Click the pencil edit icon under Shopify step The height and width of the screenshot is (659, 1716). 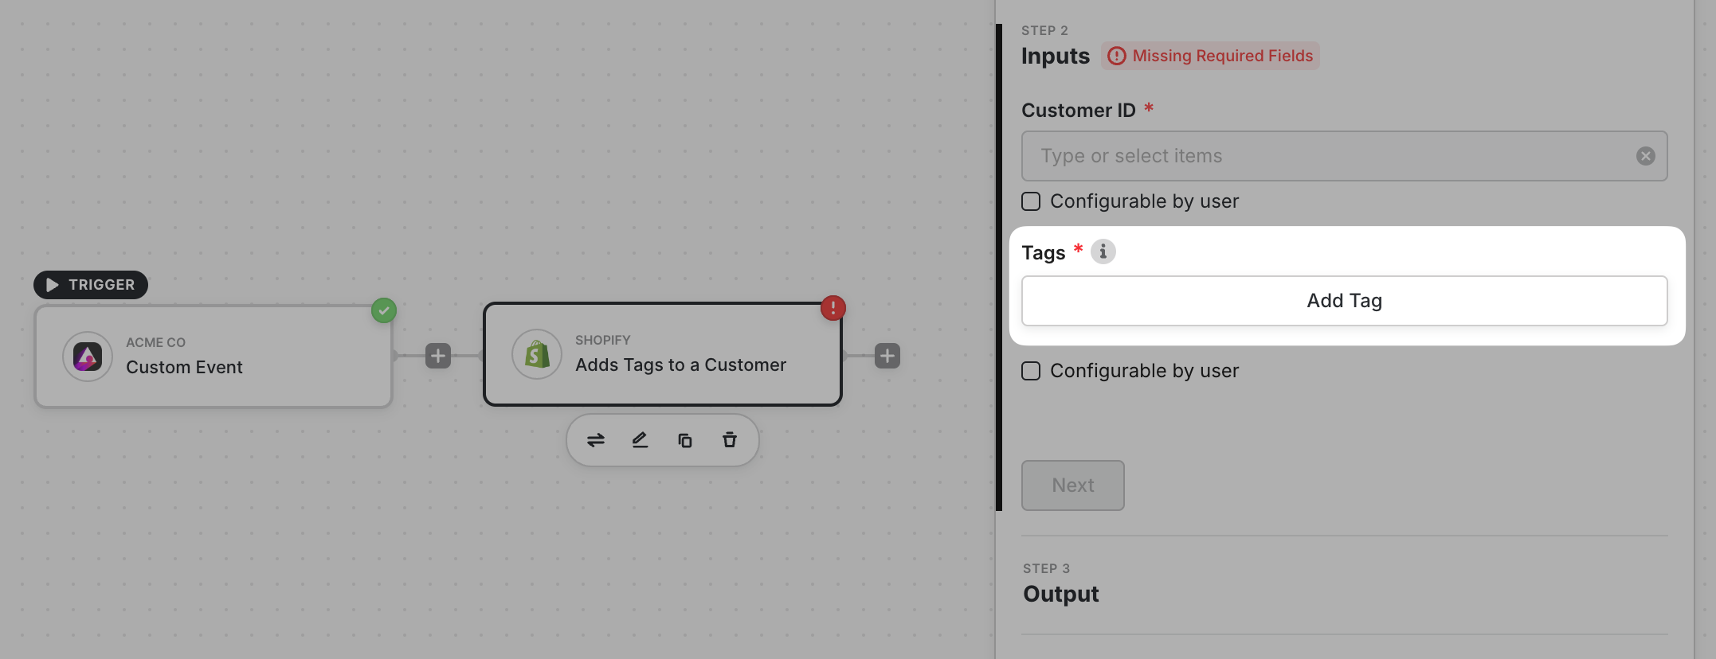pyautogui.click(x=640, y=440)
